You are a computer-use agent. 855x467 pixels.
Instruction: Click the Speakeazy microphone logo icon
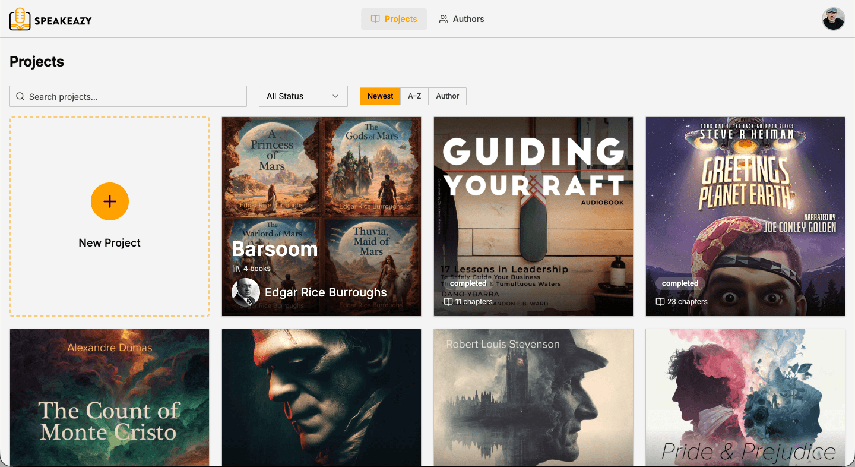tap(20, 19)
